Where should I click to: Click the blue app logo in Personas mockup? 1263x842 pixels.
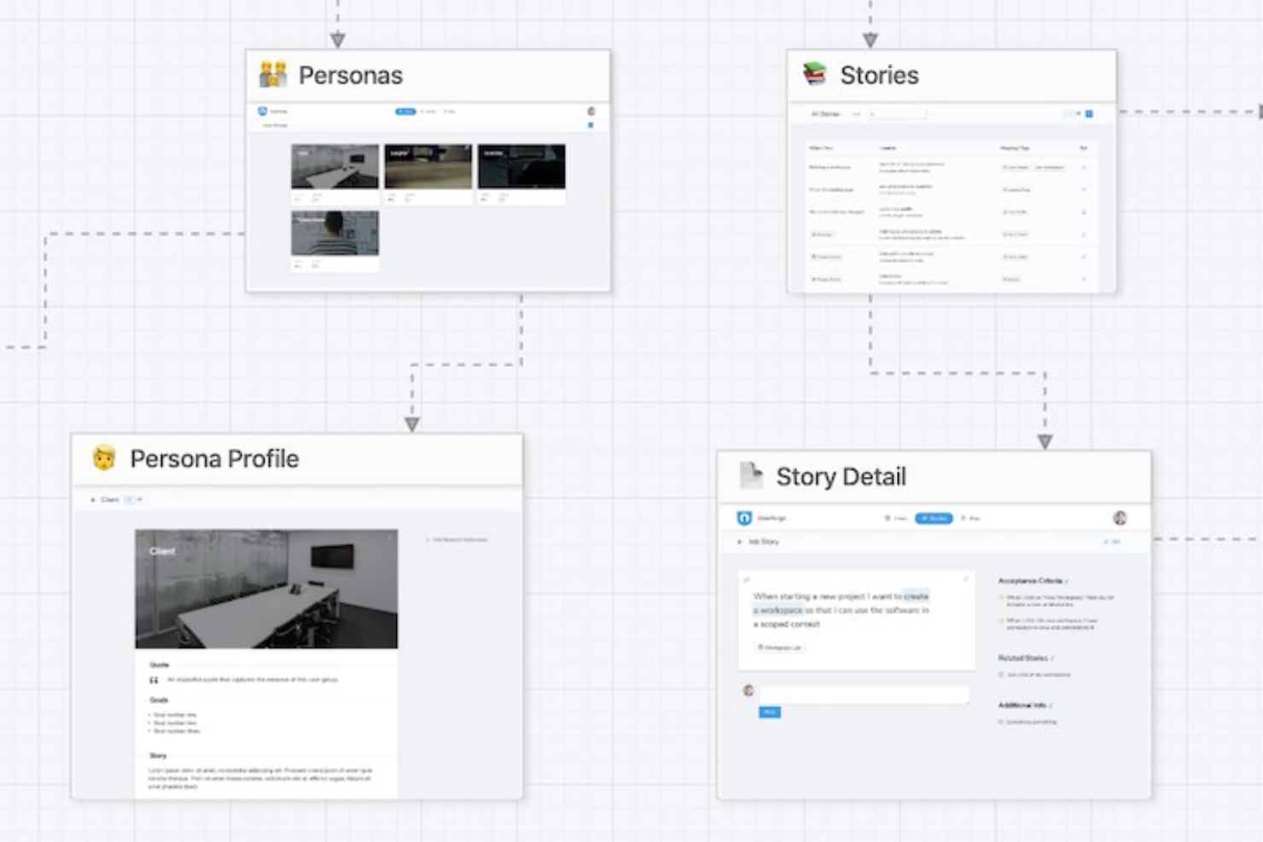point(262,111)
